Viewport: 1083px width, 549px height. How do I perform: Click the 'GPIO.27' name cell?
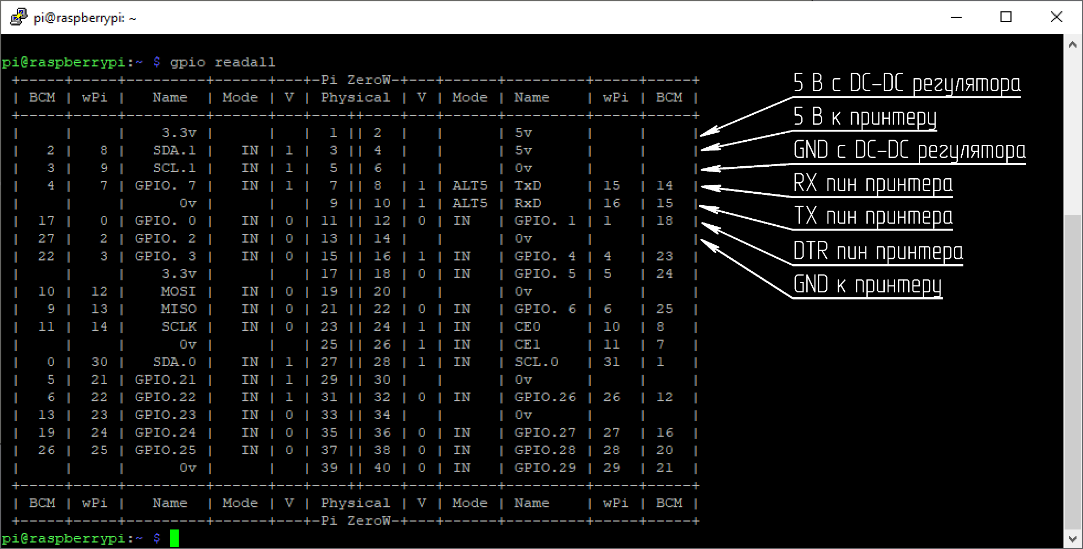(x=545, y=433)
